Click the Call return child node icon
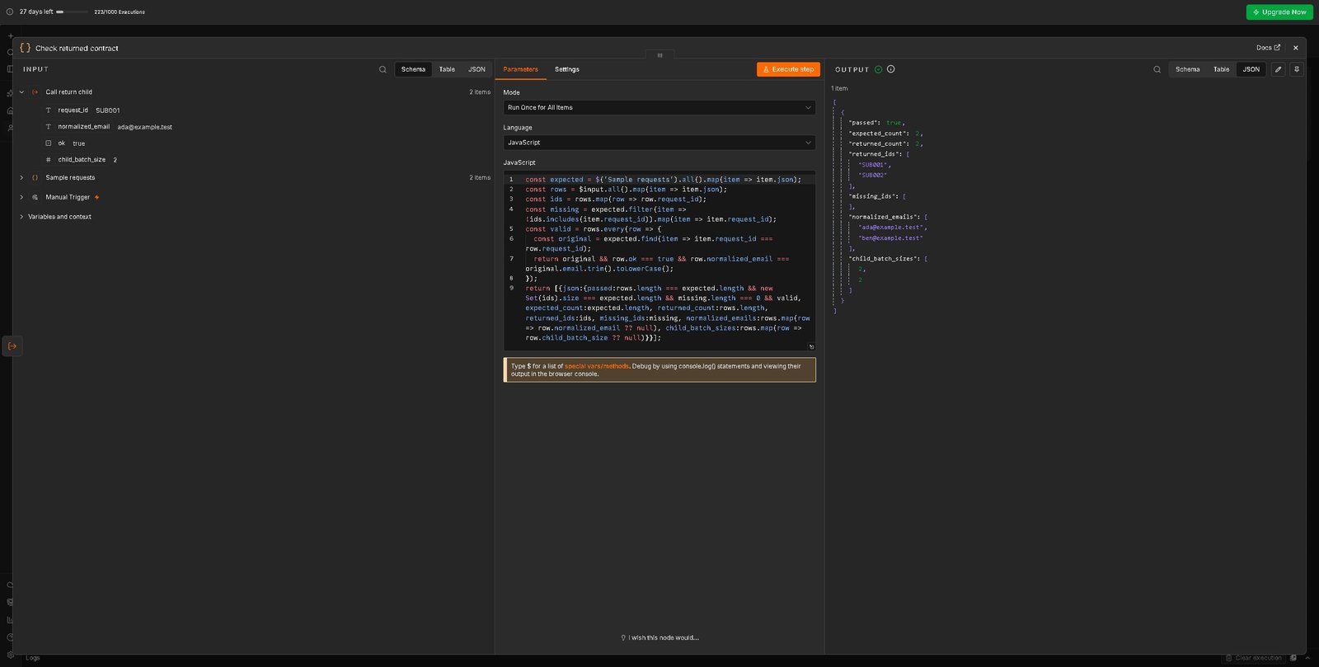 coord(35,92)
